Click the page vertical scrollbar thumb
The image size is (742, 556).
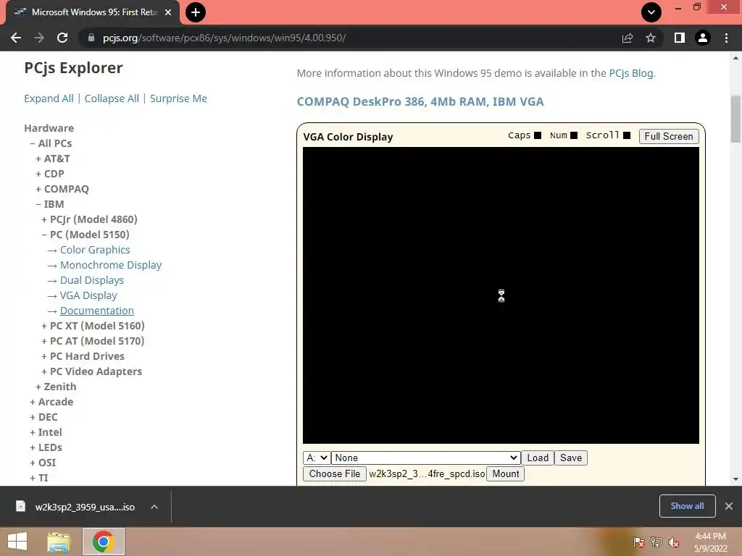pos(735,119)
